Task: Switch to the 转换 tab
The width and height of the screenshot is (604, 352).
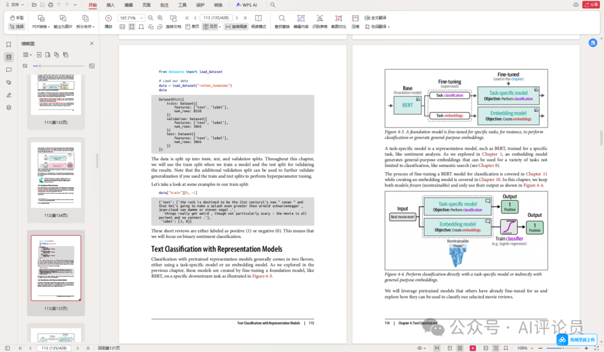Action: [x=218, y=5]
